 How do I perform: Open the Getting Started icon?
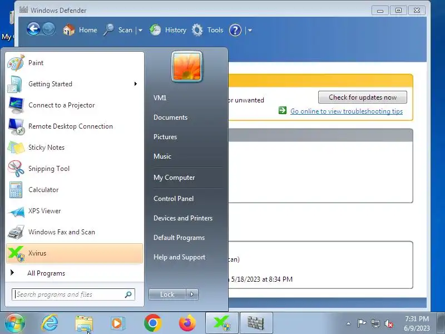point(15,84)
